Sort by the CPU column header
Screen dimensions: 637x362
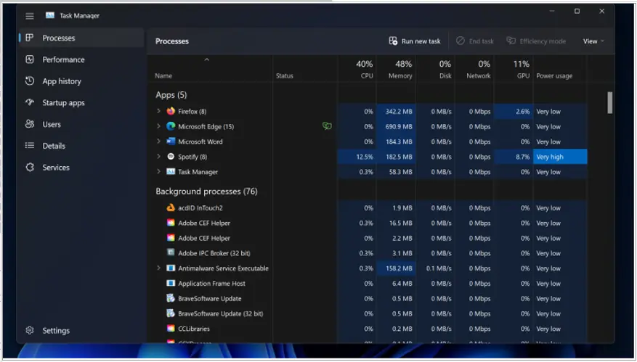[357, 69]
